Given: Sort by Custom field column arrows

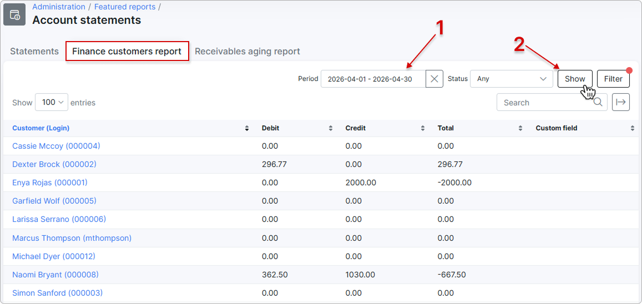Looking at the screenshot, I should (x=633, y=128).
